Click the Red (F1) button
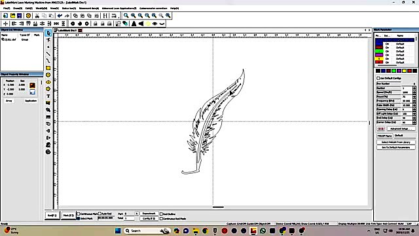Viewport: 419px width, 236px height. [x=52, y=216]
